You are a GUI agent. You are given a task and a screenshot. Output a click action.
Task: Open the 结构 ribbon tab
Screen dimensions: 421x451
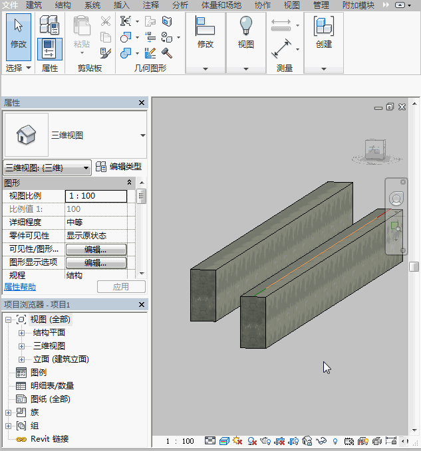63,5
